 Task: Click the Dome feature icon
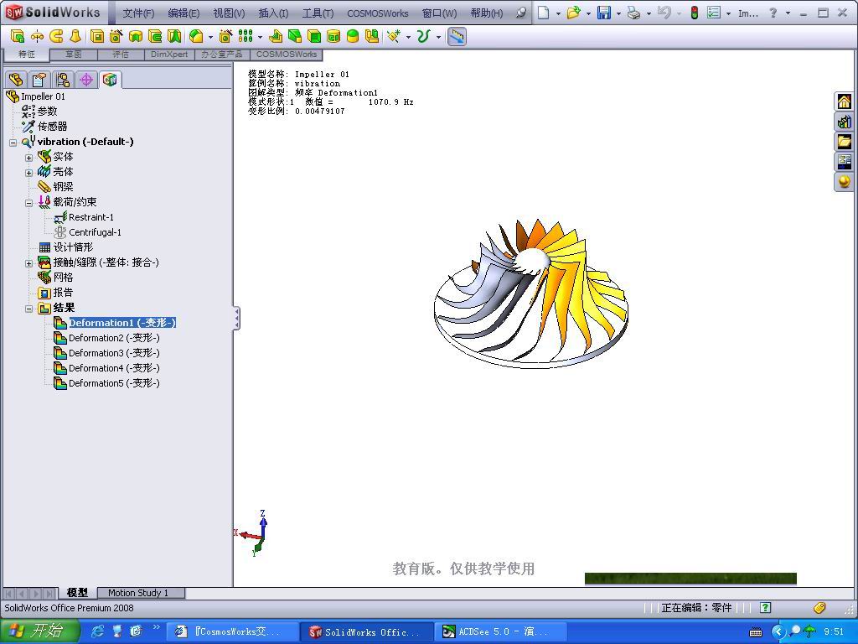coord(353,37)
